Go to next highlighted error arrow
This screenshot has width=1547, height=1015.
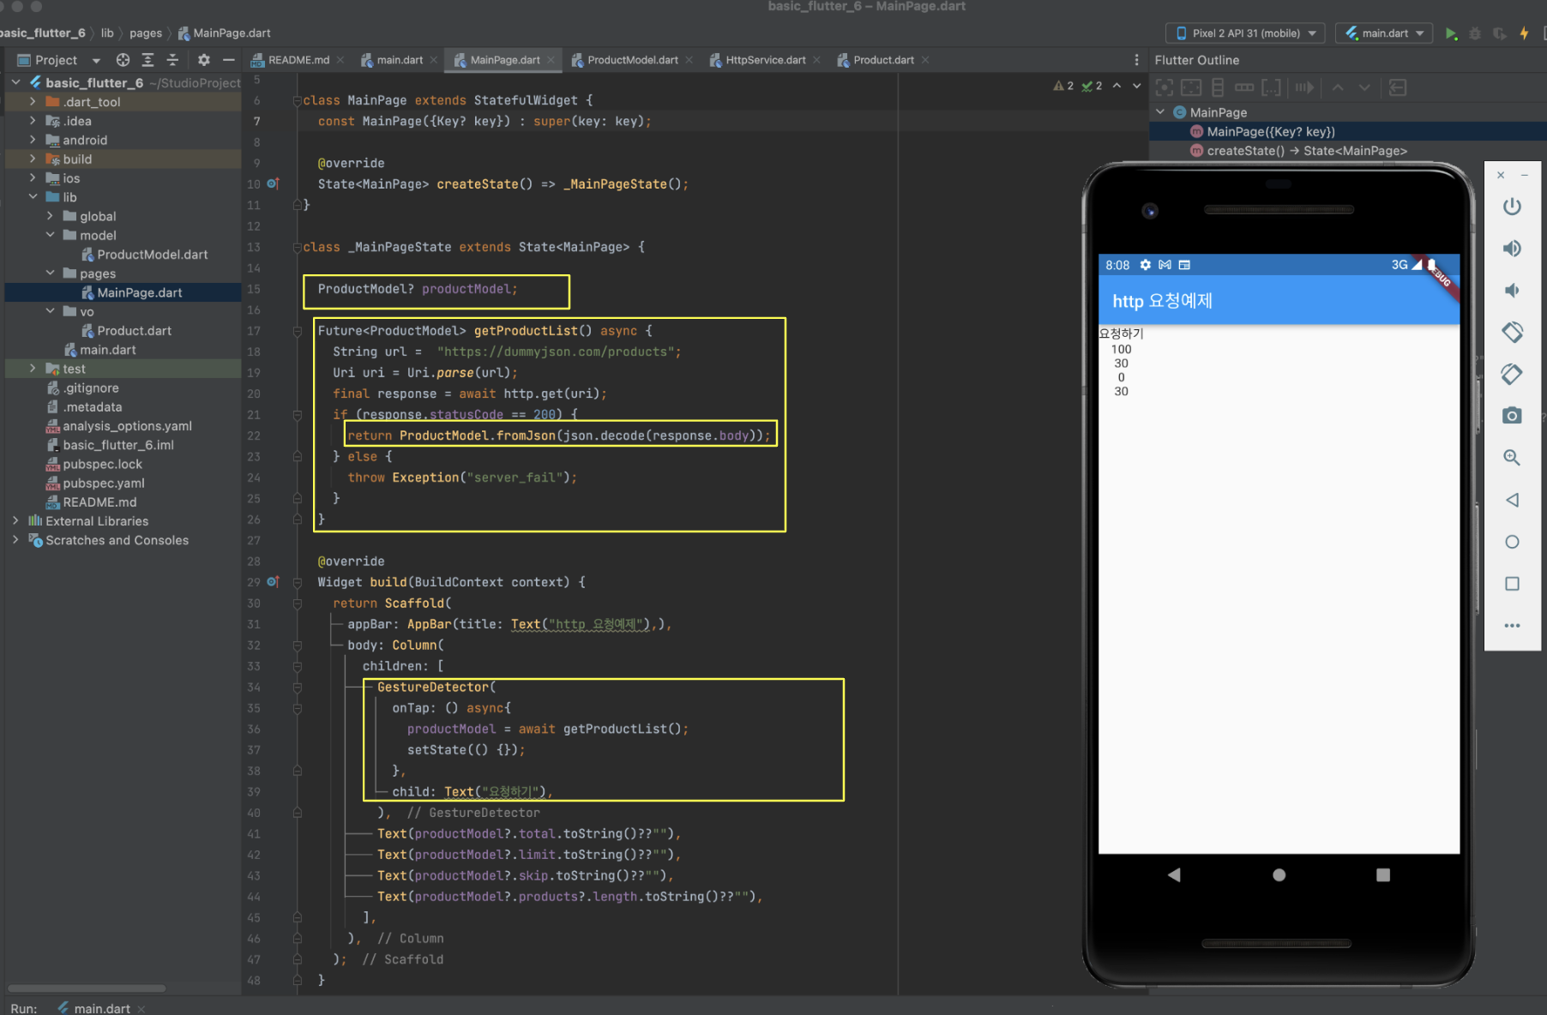click(x=1136, y=86)
